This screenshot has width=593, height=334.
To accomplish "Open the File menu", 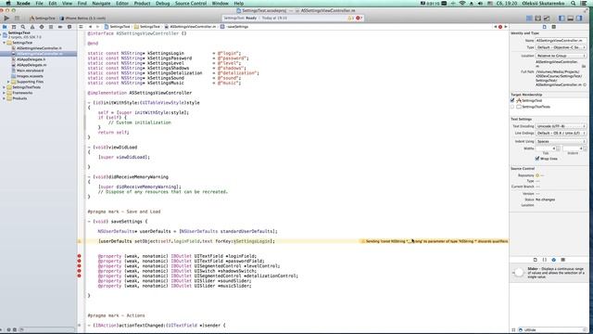I will click(39, 3).
